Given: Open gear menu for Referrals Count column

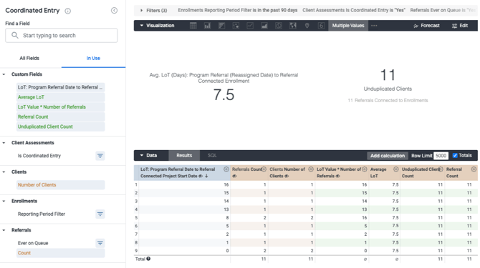Looking at the screenshot, I should tap(264, 169).
